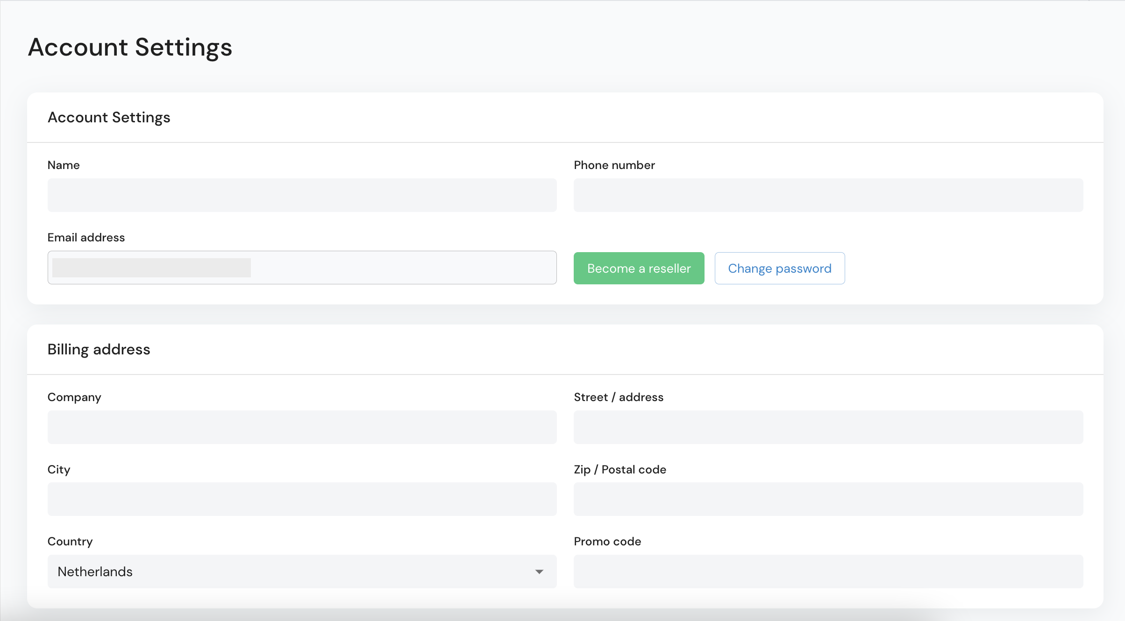Screen dimensions: 1125x621
Task: Click the Email address input field
Action: [x=302, y=267]
